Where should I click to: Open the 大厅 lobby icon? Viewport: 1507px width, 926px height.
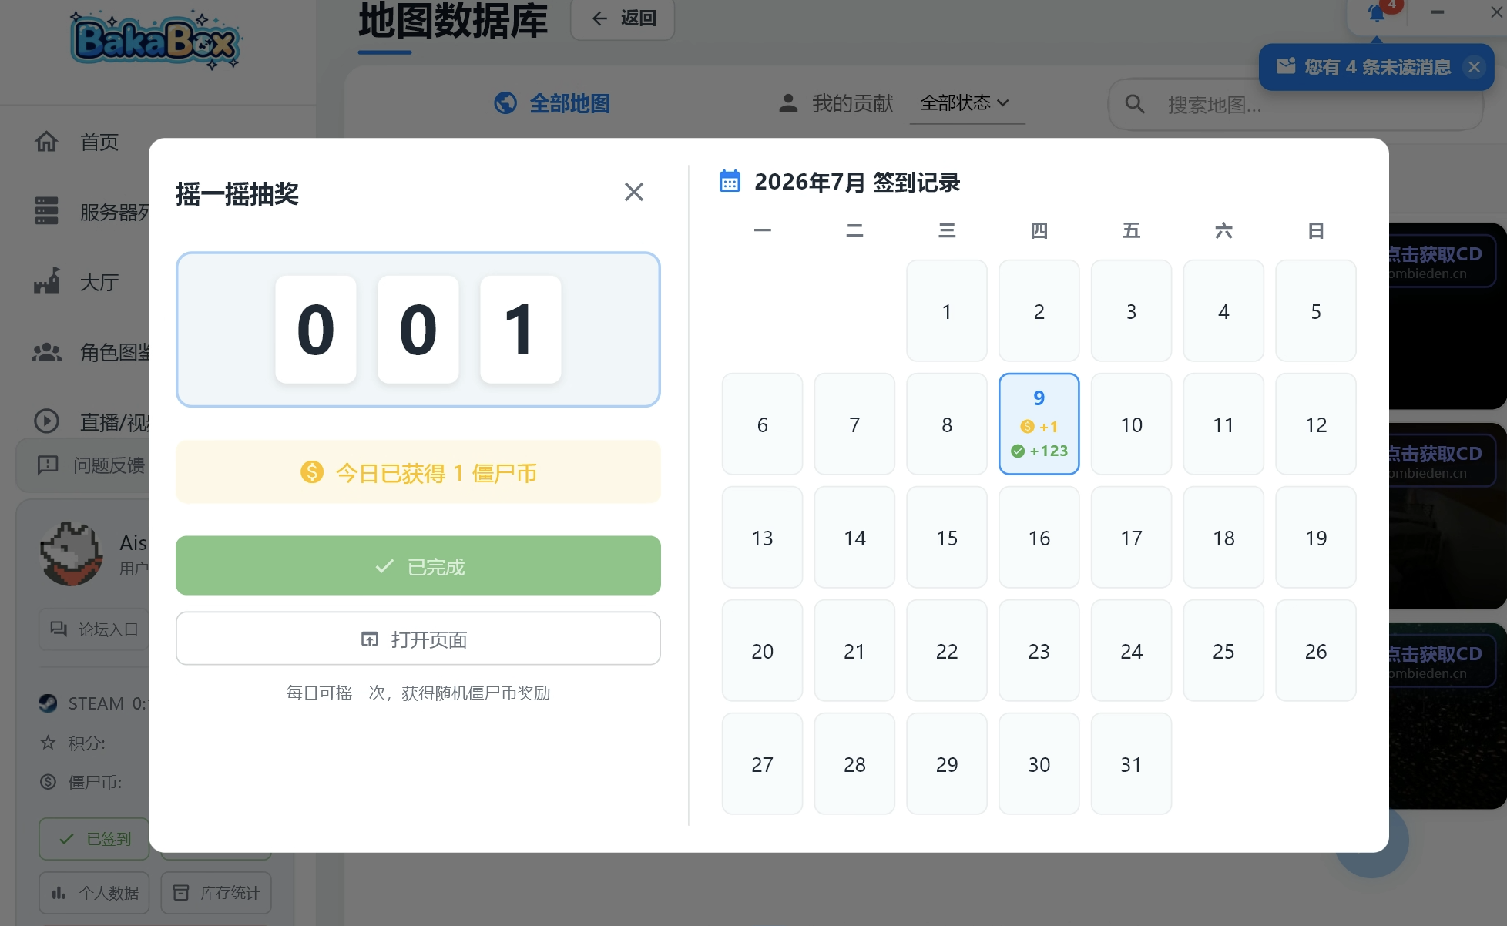(46, 281)
